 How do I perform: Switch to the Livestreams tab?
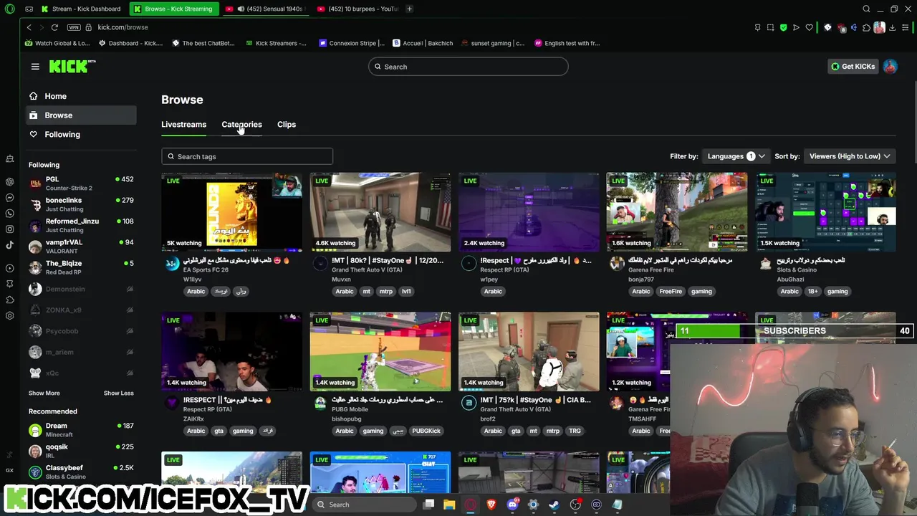[x=183, y=125]
